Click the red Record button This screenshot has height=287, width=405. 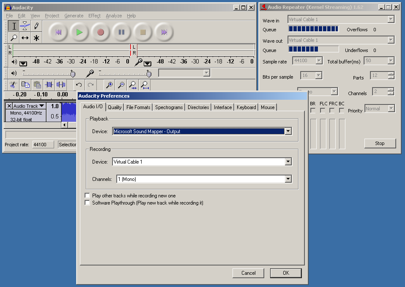[x=101, y=32]
